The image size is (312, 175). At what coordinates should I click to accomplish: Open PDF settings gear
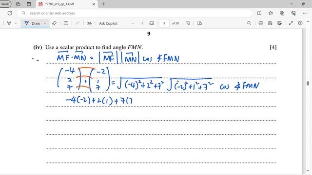pos(300,23)
